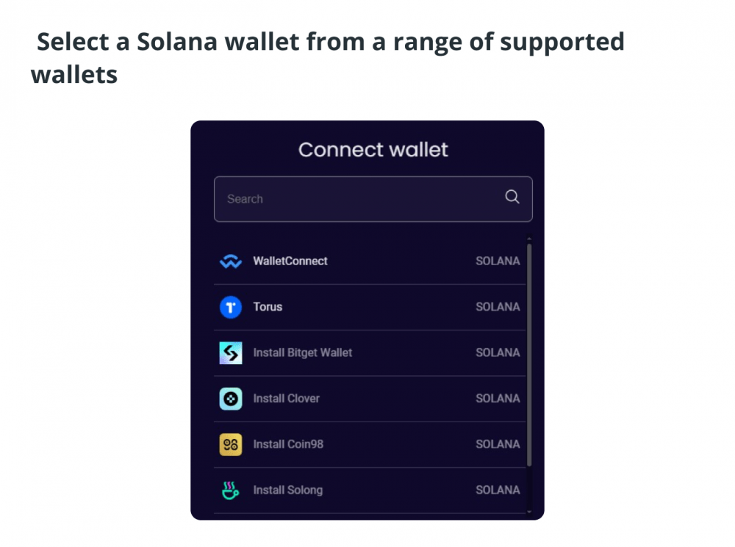Choose Install Coin98 option
735x547 pixels.
[370, 444]
